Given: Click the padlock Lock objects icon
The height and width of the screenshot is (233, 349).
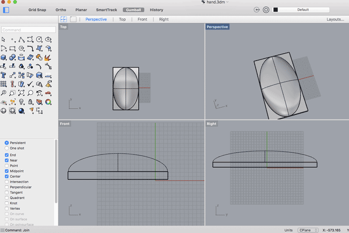Looking at the screenshot, I should [x=30, y=102].
